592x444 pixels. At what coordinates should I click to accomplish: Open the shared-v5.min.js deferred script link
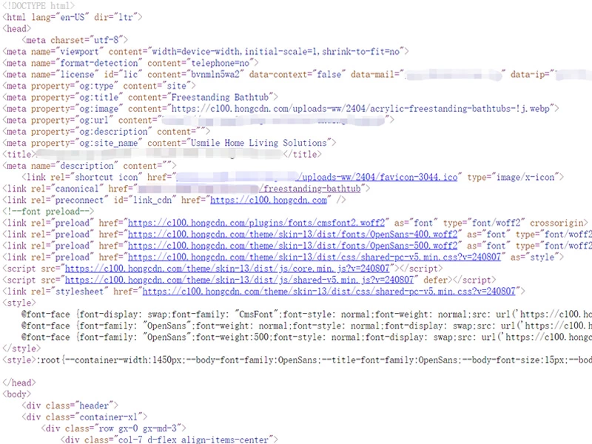pyautogui.click(x=239, y=280)
